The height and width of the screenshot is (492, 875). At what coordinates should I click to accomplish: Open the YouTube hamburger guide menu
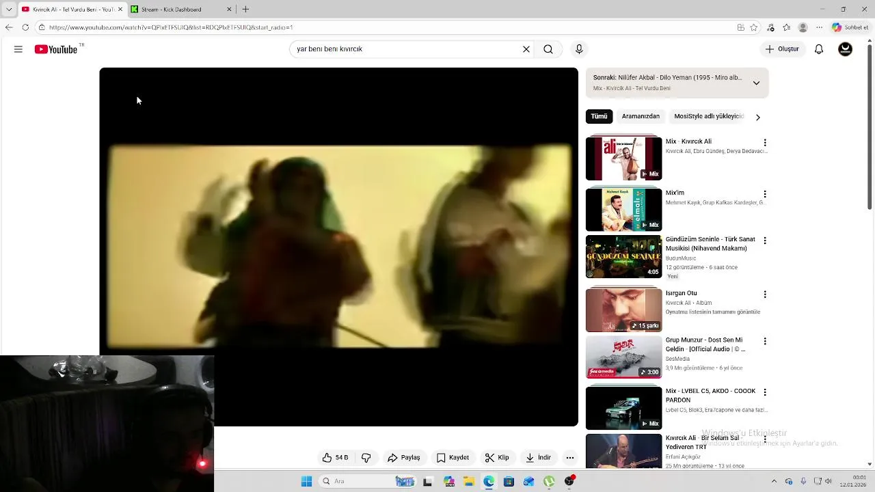pyautogui.click(x=18, y=49)
